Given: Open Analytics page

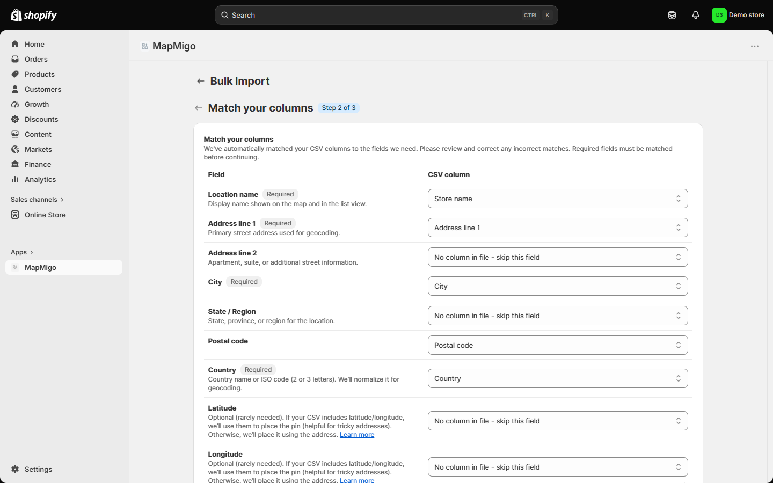Looking at the screenshot, I should tap(64, 179).
